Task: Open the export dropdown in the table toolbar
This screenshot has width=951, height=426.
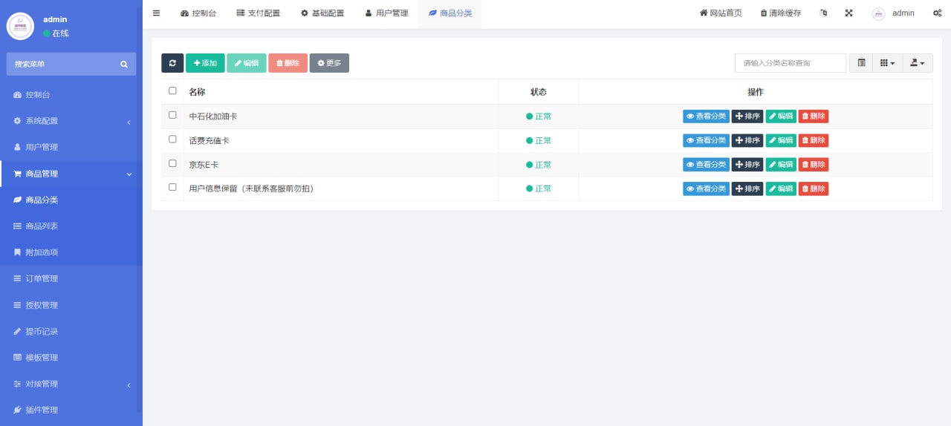Action: (x=918, y=63)
